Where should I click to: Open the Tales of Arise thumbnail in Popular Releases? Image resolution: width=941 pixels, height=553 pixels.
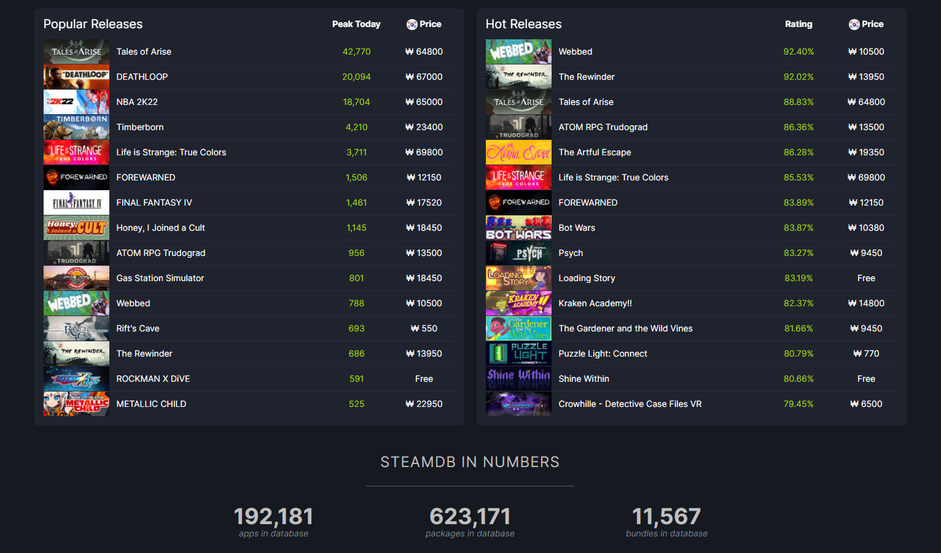76,52
